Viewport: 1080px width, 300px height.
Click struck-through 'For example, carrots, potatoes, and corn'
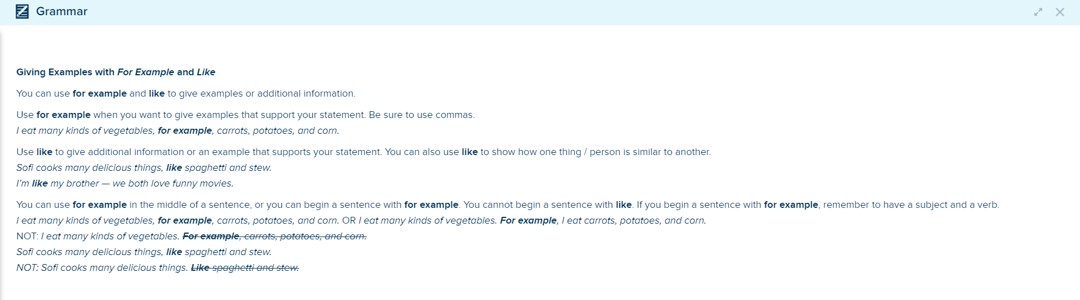click(275, 236)
